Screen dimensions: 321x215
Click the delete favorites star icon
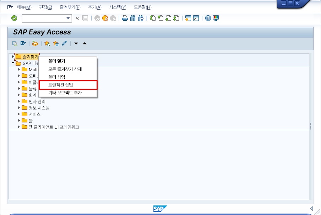click(x=56, y=43)
